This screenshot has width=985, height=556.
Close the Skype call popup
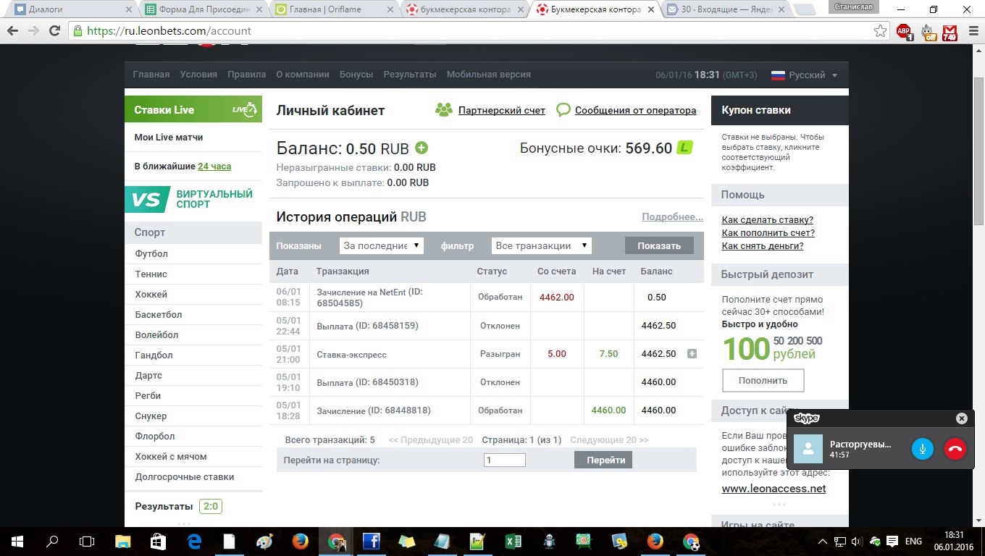click(x=961, y=418)
